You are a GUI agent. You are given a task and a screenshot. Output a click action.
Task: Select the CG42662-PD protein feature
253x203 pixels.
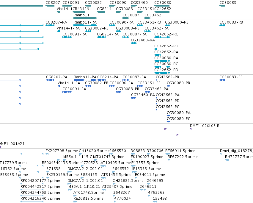(156, 104)
